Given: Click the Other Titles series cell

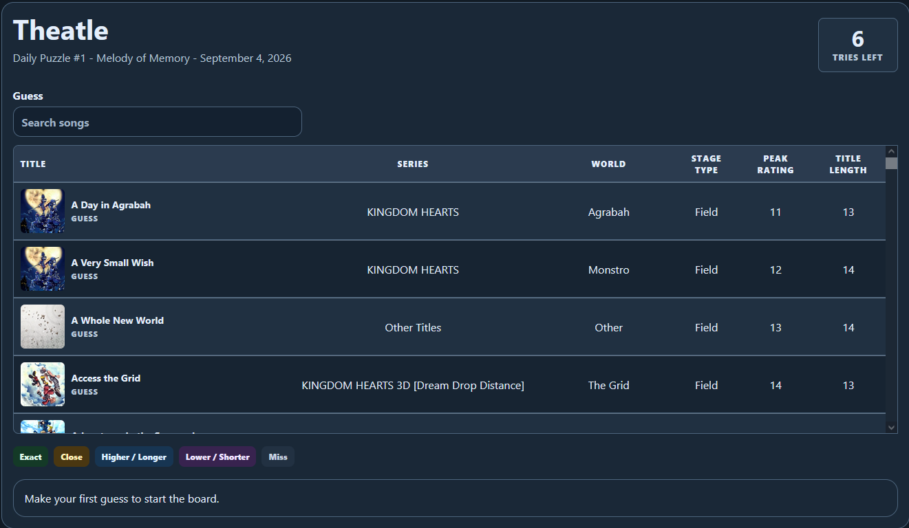Looking at the screenshot, I should click(413, 327).
